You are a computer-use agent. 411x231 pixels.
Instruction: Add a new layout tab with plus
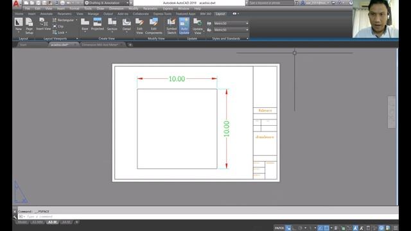[77, 222]
